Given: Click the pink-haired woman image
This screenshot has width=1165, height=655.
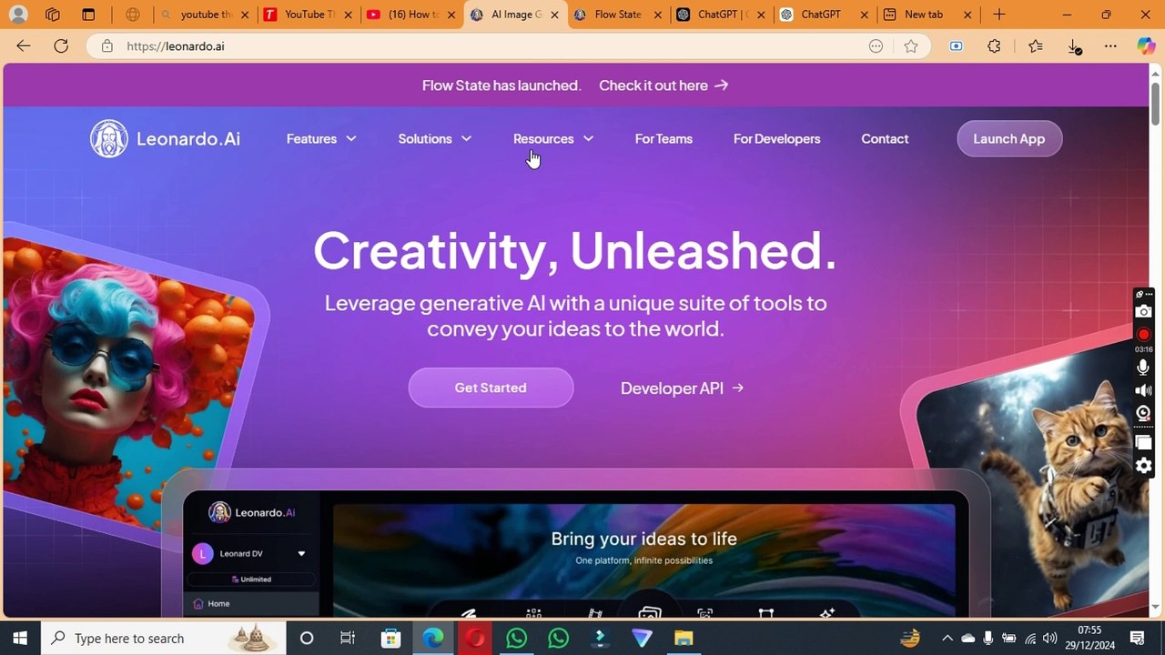Looking at the screenshot, I should point(127,385).
